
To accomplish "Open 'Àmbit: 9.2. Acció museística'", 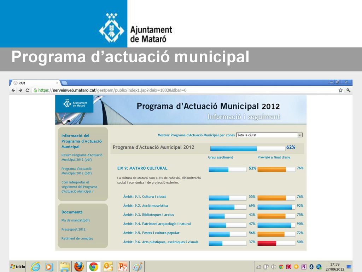I will click(145, 206).
